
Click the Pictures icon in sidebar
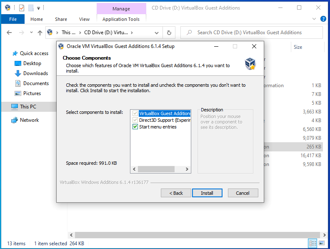[x=18, y=93]
